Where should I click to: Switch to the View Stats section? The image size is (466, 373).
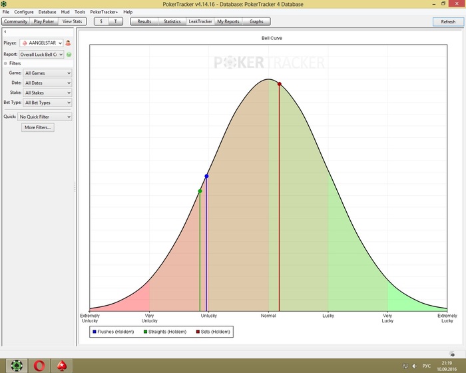tap(72, 21)
